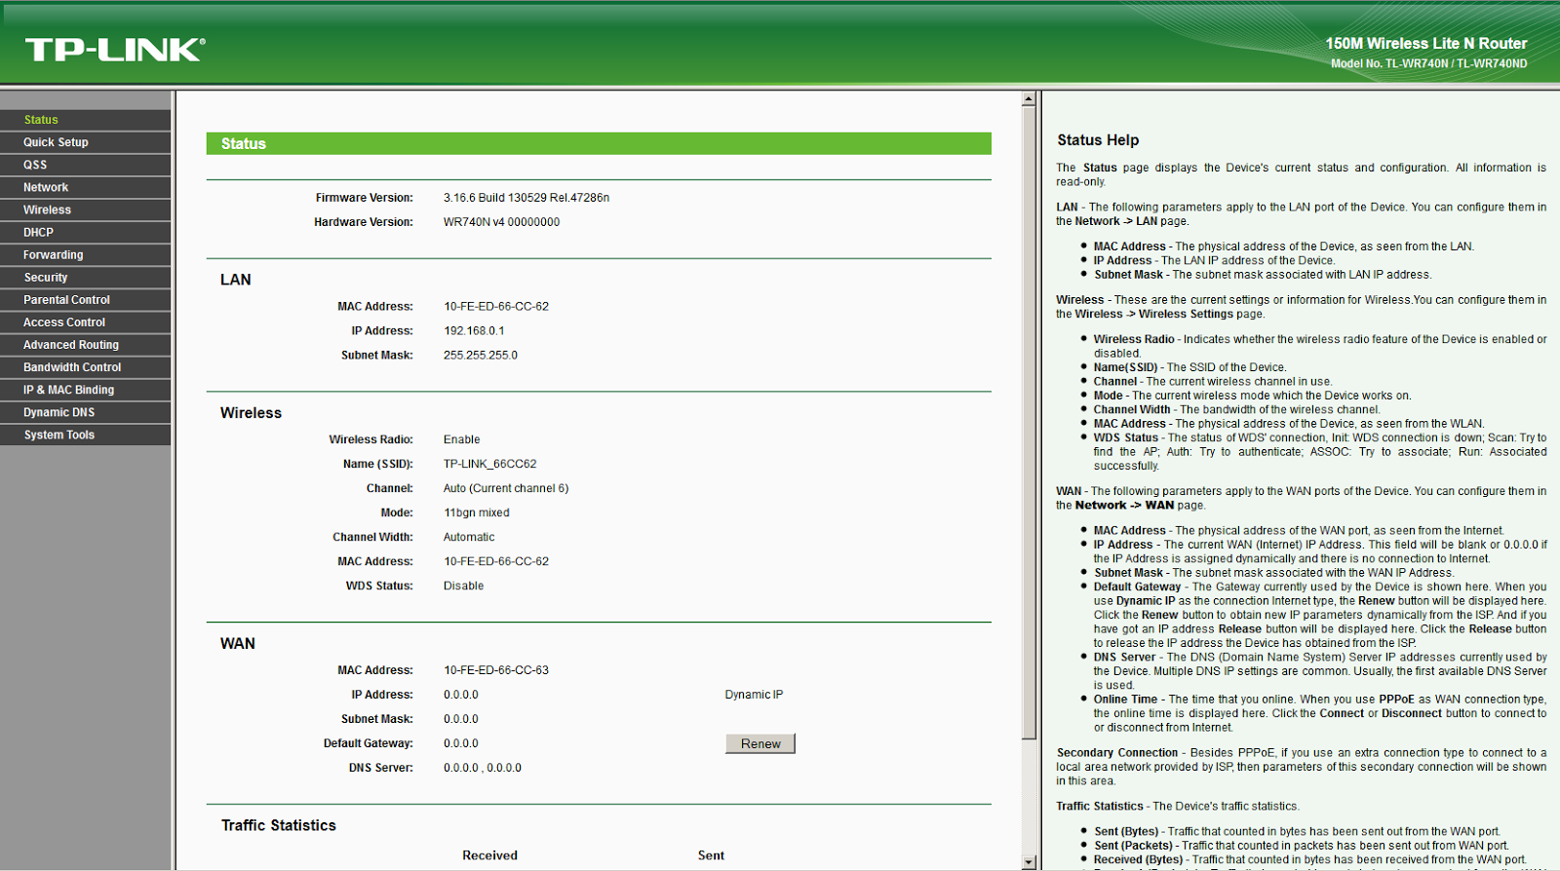Click the Secondary Connection term in the help panel
Screen dimensions: 1560x871
coord(1117,753)
